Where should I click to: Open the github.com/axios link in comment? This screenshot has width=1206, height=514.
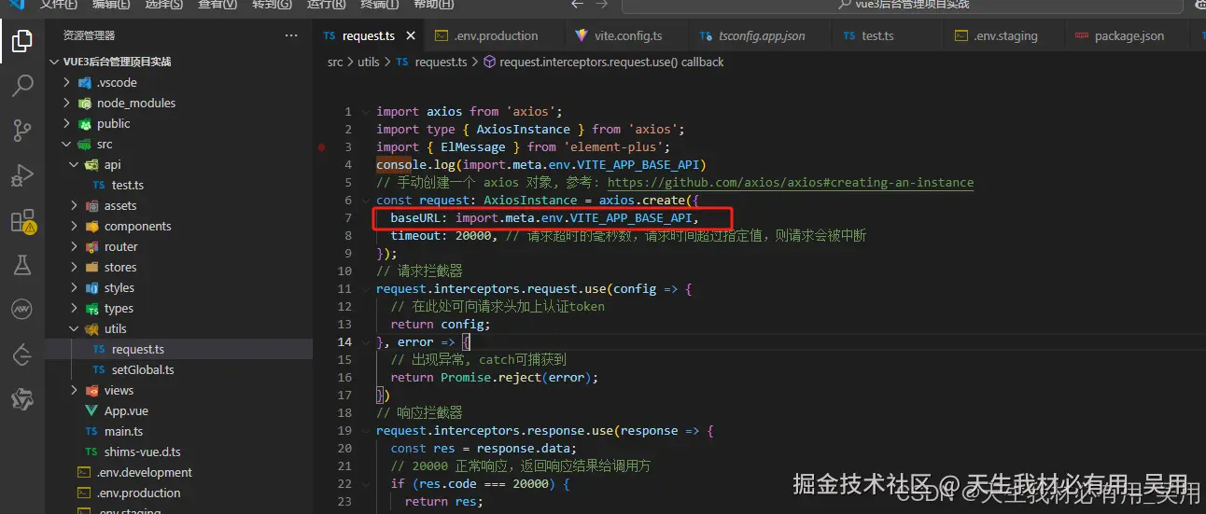[x=790, y=182]
